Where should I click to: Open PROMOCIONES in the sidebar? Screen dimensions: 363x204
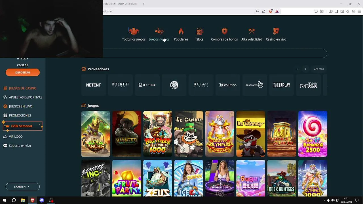(x=17, y=116)
